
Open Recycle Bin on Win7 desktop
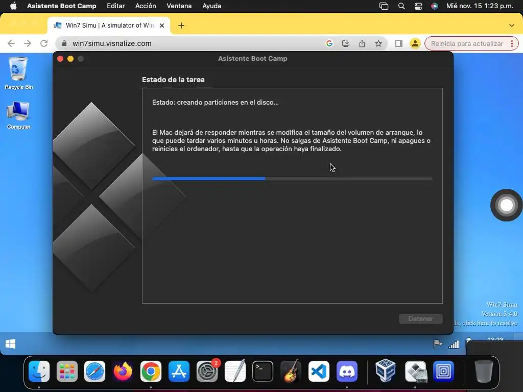pyautogui.click(x=18, y=73)
